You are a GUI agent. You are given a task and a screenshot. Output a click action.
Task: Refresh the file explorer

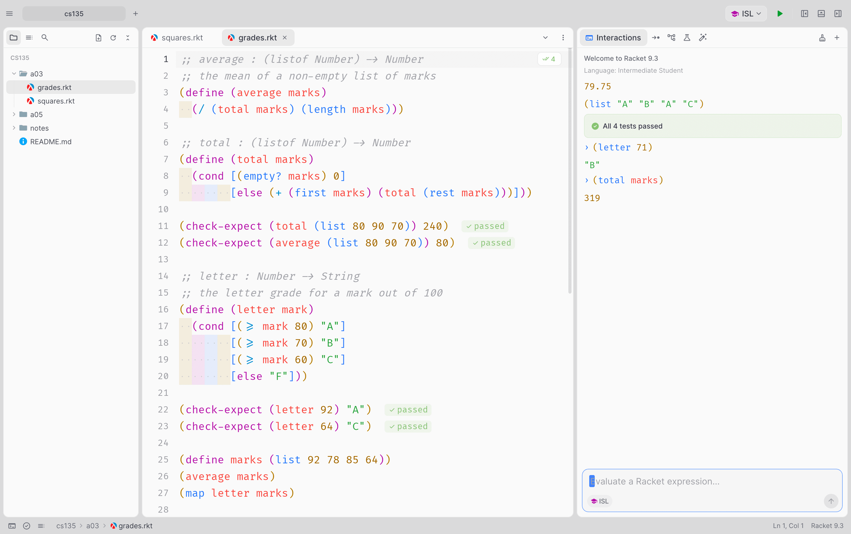pyautogui.click(x=113, y=38)
